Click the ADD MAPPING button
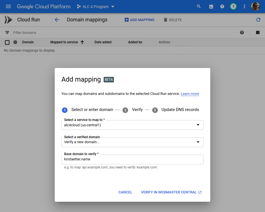This screenshot has width=265, height=212. click(139, 20)
